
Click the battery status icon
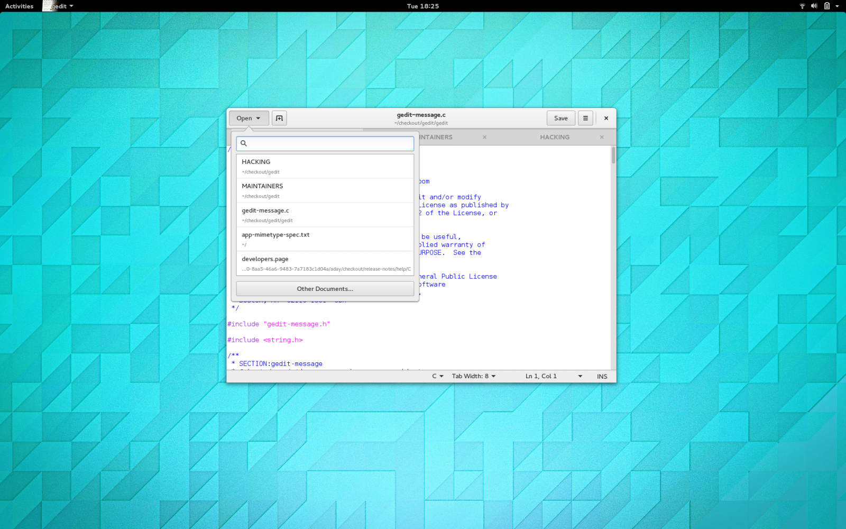pyautogui.click(x=827, y=6)
